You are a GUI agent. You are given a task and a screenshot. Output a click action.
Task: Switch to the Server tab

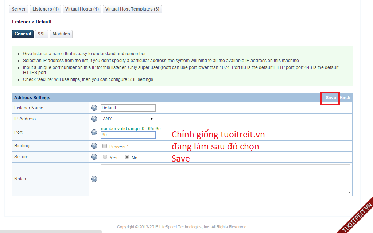pyautogui.click(x=19, y=9)
